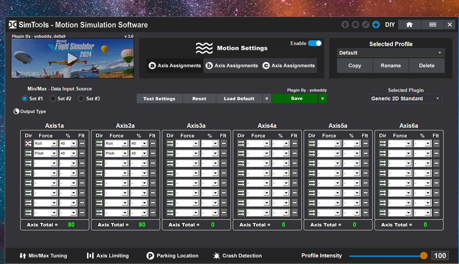Open the Parking Location settings
This screenshot has height=264, width=459.
[172, 256]
